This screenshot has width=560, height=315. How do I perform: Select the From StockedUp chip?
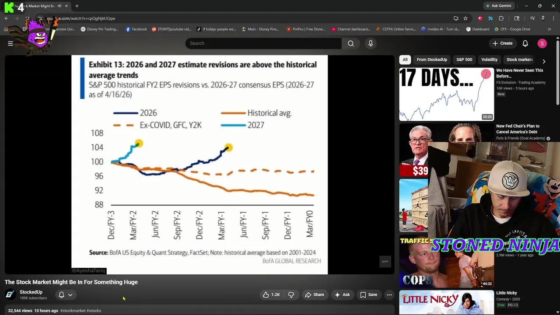(432, 59)
